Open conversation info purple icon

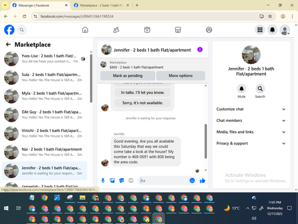(200, 50)
